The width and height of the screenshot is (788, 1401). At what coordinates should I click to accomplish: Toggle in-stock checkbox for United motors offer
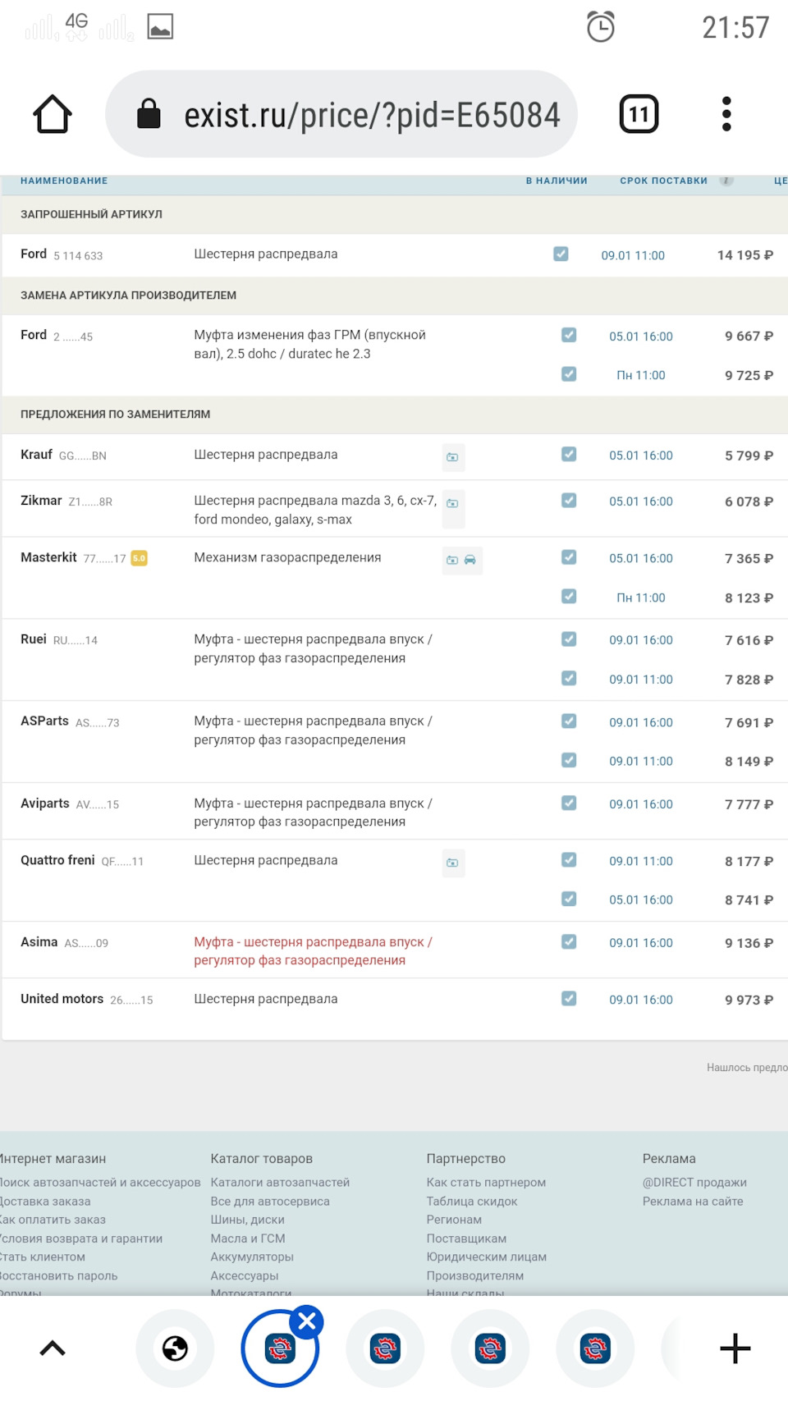(x=569, y=999)
